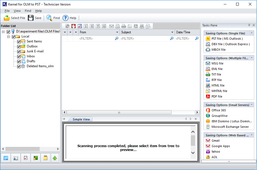Uncheck the Outbox checkbox
Viewport: 257px width, 170px height.
(x=19, y=47)
